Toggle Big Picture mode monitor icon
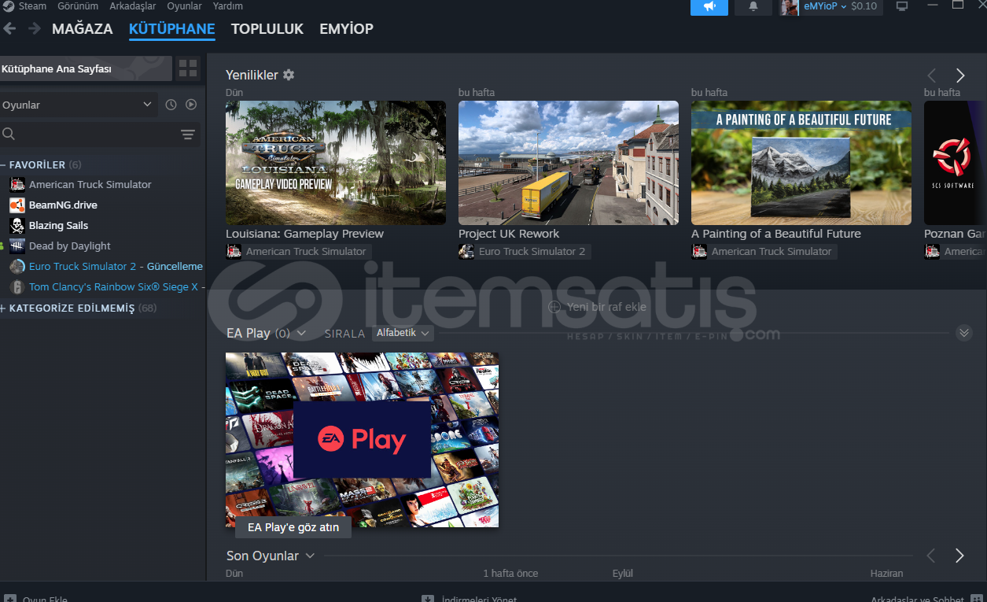Viewport: 987px width, 602px height. [902, 6]
